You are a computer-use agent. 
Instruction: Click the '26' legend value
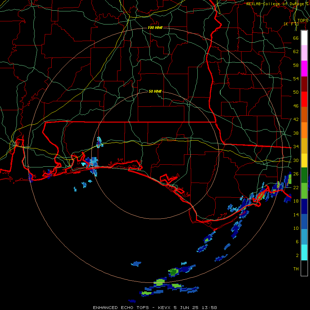[x=296, y=174]
